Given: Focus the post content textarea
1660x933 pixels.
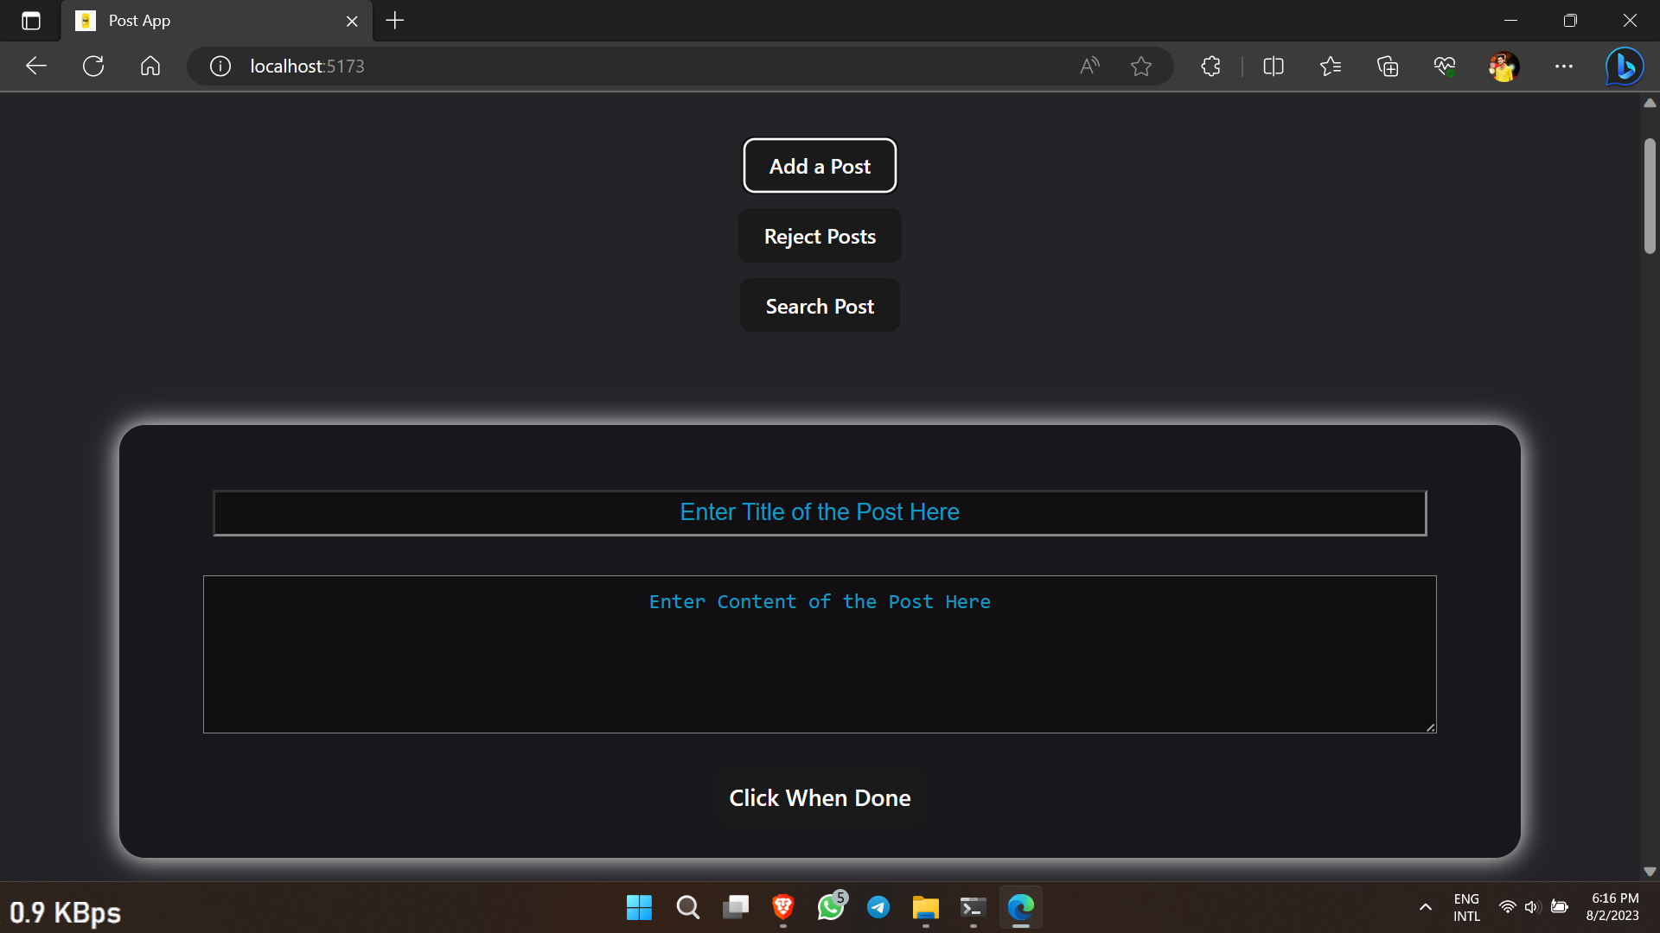Looking at the screenshot, I should [x=820, y=654].
